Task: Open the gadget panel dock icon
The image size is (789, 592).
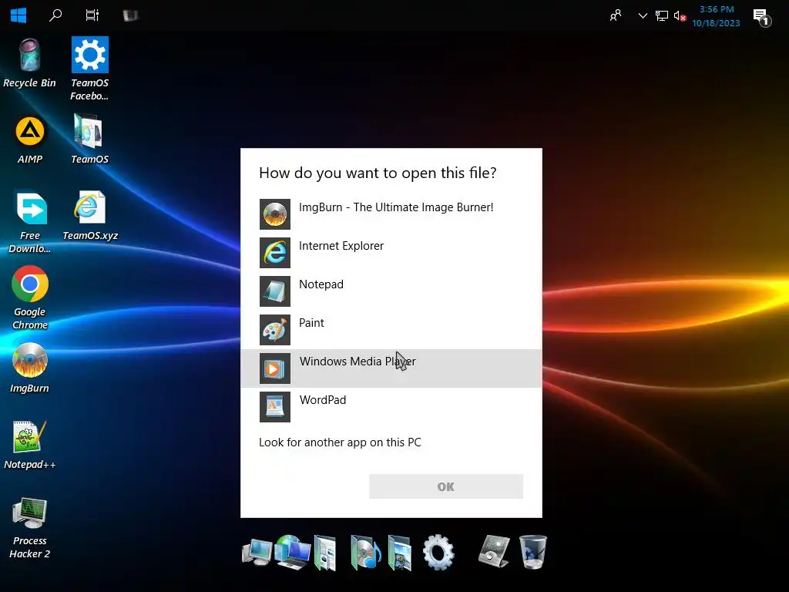Action: point(494,551)
